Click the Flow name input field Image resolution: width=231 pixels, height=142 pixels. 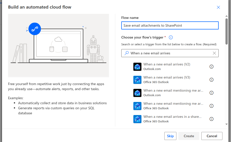coord(170,25)
